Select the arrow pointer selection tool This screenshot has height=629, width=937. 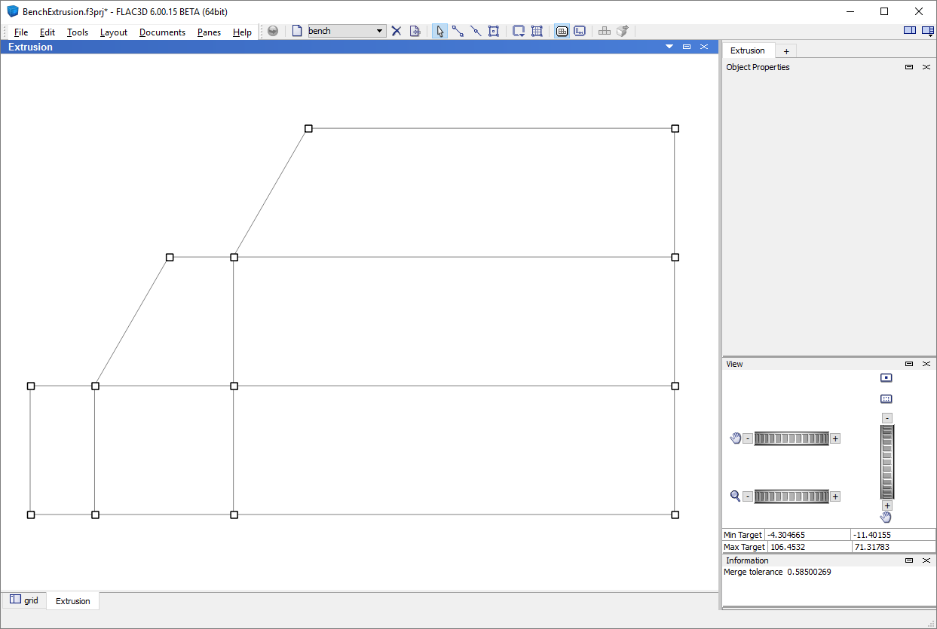pyautogui.click(x=439, y=31)
